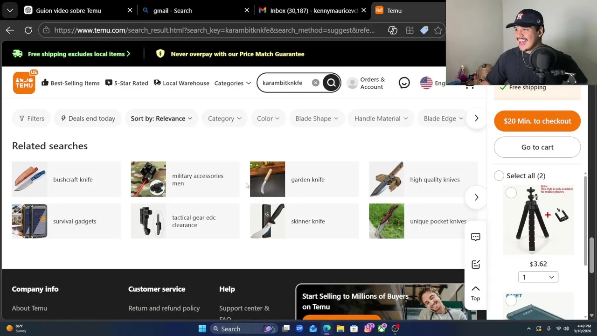Viewport: 597px width, 336px height.
Task: Open Support center & FAQ link
Action: click(x=244, y=313)
